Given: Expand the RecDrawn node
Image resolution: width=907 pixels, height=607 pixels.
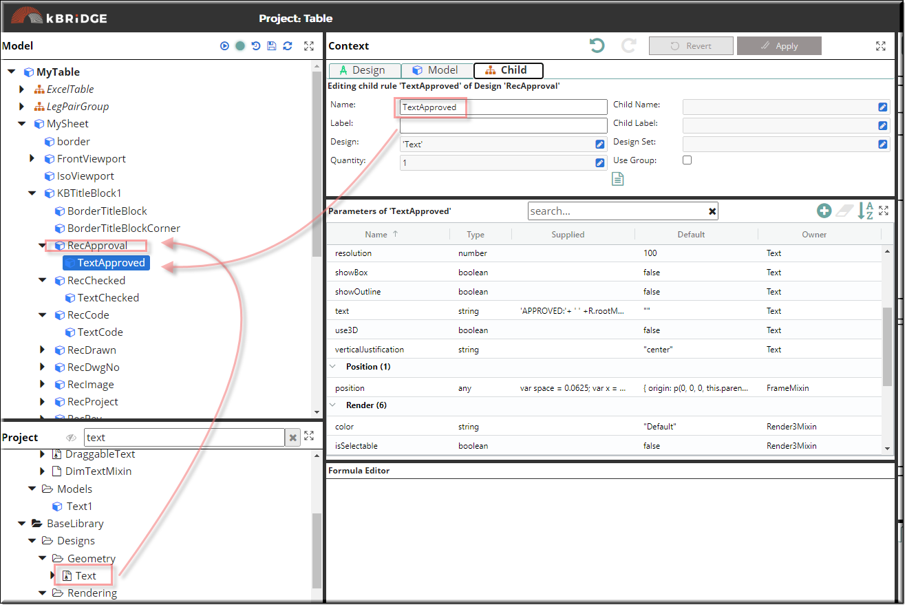Looking at the screenshot, I should click(43, 350).
